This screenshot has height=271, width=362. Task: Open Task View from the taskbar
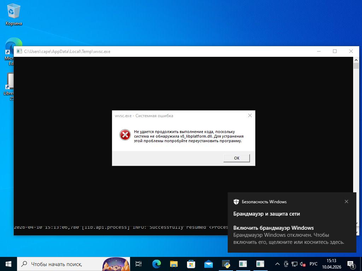[x=139, y=264]
